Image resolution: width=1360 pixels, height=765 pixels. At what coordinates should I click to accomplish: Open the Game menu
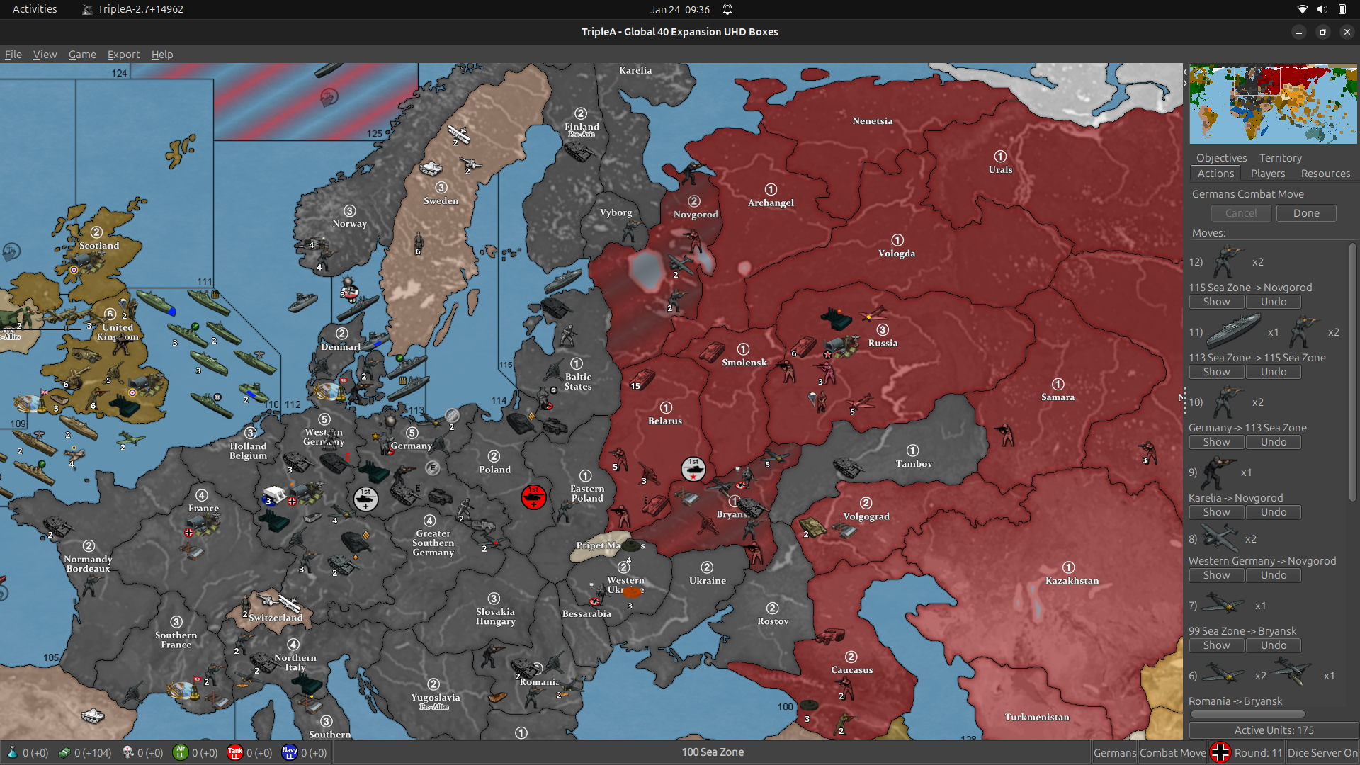(82, 55)
